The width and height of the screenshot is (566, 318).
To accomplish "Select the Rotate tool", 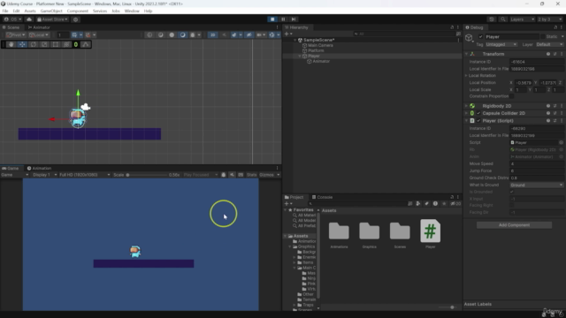I will [34, 44].
